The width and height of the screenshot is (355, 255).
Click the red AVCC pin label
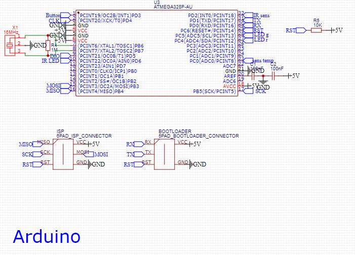[229, 86]
